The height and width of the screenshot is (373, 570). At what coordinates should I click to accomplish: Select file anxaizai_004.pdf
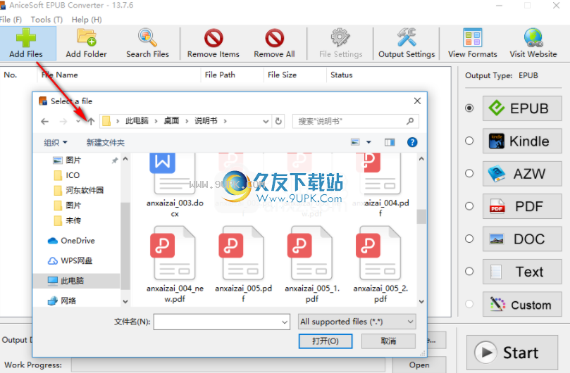pyautogui.click(x=380, y=184)
